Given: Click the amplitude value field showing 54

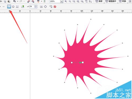Looking at the screenshot, I should [x=32, y=7].
